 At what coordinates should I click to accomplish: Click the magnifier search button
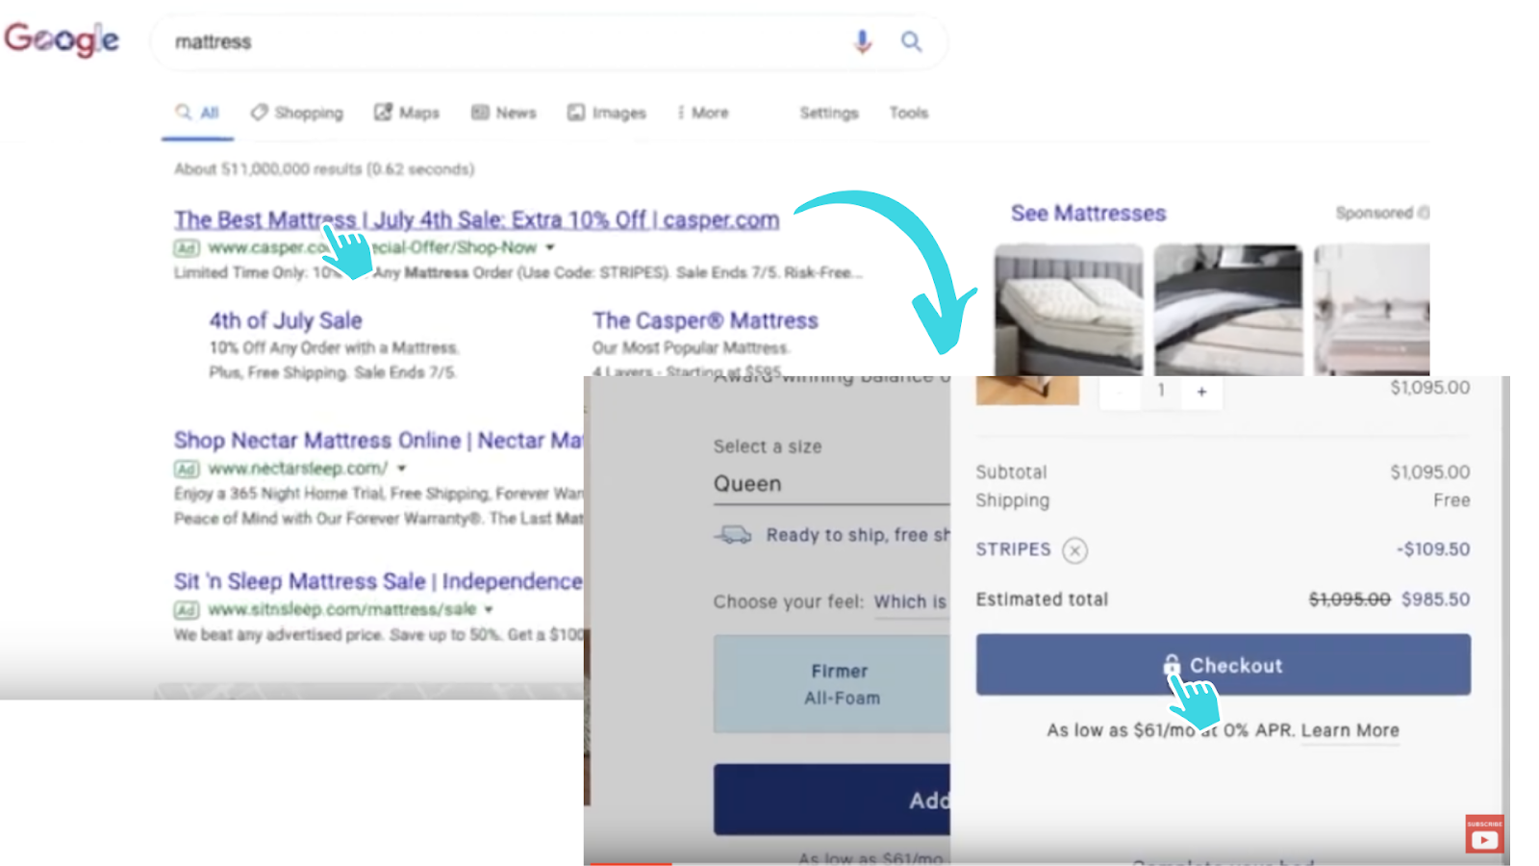pyautogui.click(x=911, y=41)
